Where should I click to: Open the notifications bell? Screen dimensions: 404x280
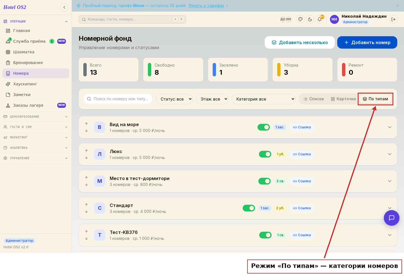click(x=320, y=19)
